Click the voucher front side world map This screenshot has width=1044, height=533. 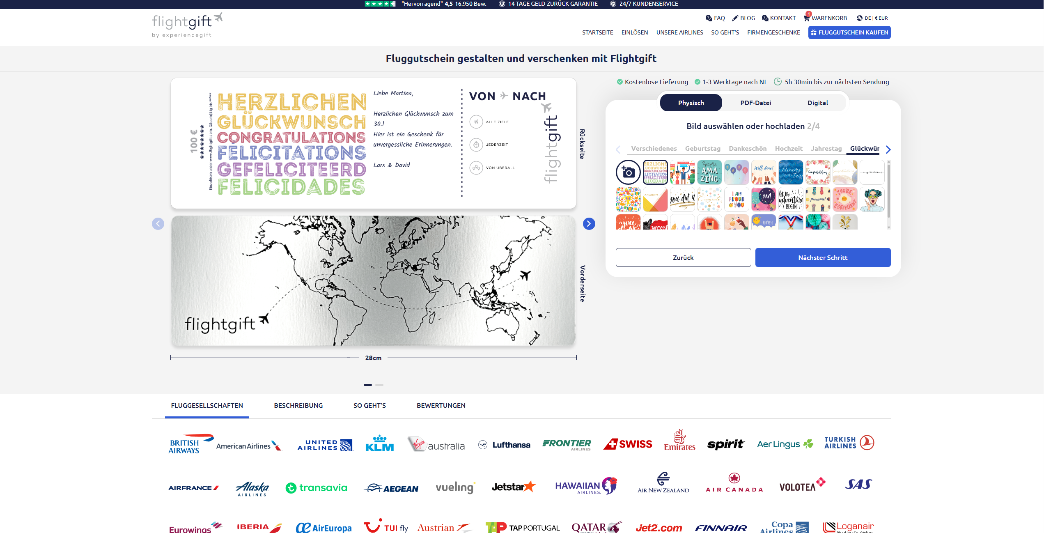pos(373,280)
